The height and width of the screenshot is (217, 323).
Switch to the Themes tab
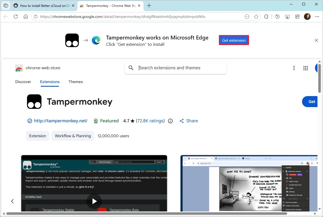(76, 82)
